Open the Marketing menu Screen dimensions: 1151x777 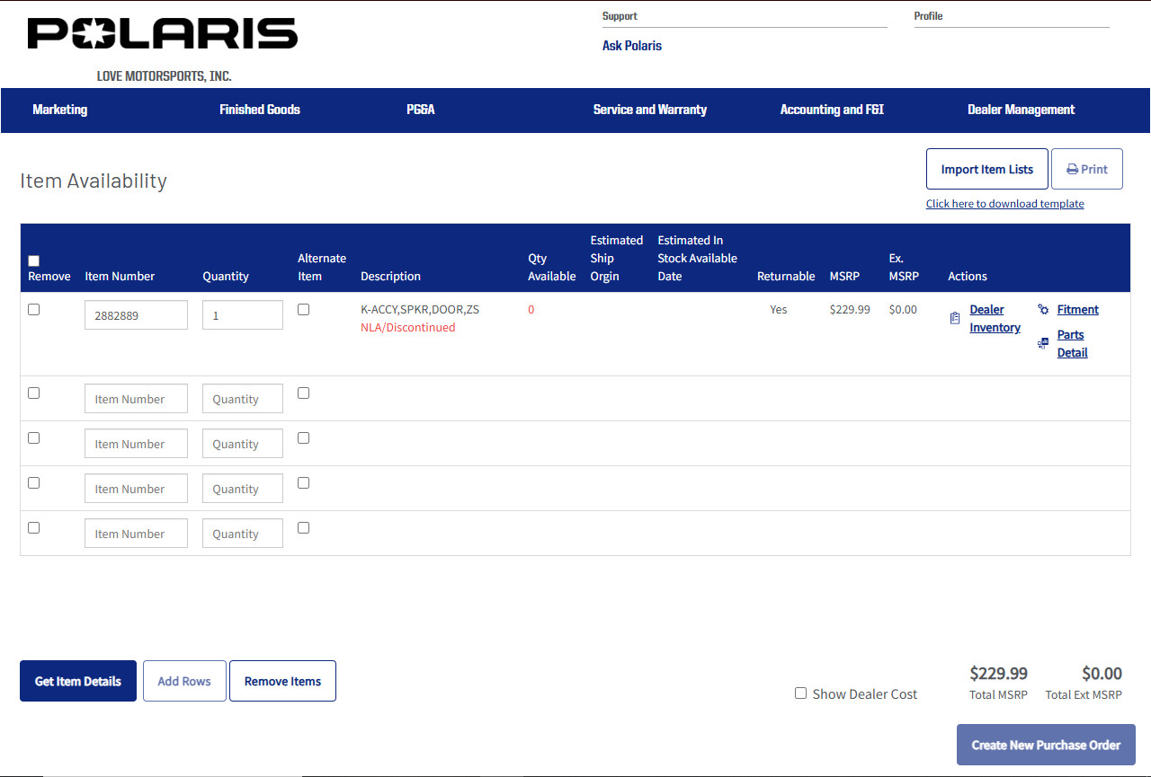[x=59, y=110]
